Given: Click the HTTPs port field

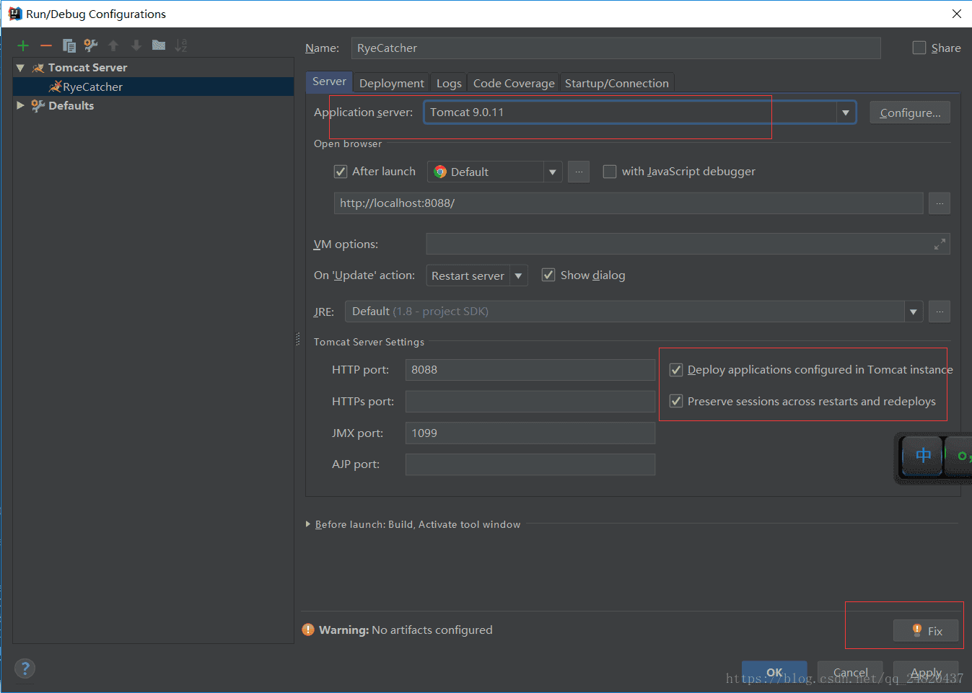Looking at the screenshot, I should 530,402.
